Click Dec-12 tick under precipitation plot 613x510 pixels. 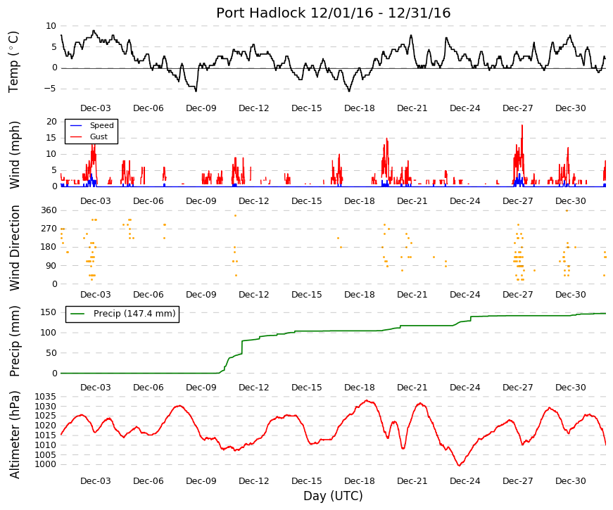tap(254, 388)
